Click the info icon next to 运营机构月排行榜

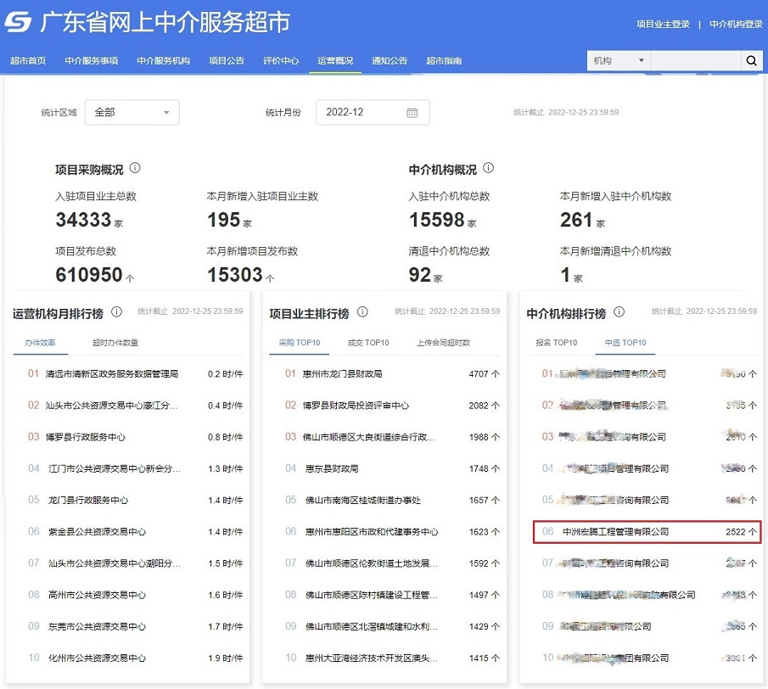[x=117, y=312]
